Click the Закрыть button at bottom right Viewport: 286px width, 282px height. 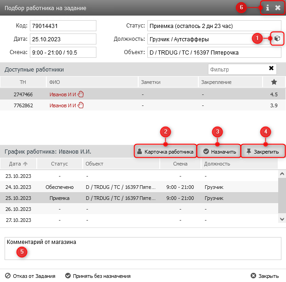tap(265, 276)
